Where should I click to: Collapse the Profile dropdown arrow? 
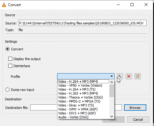[x=112, y=76]
